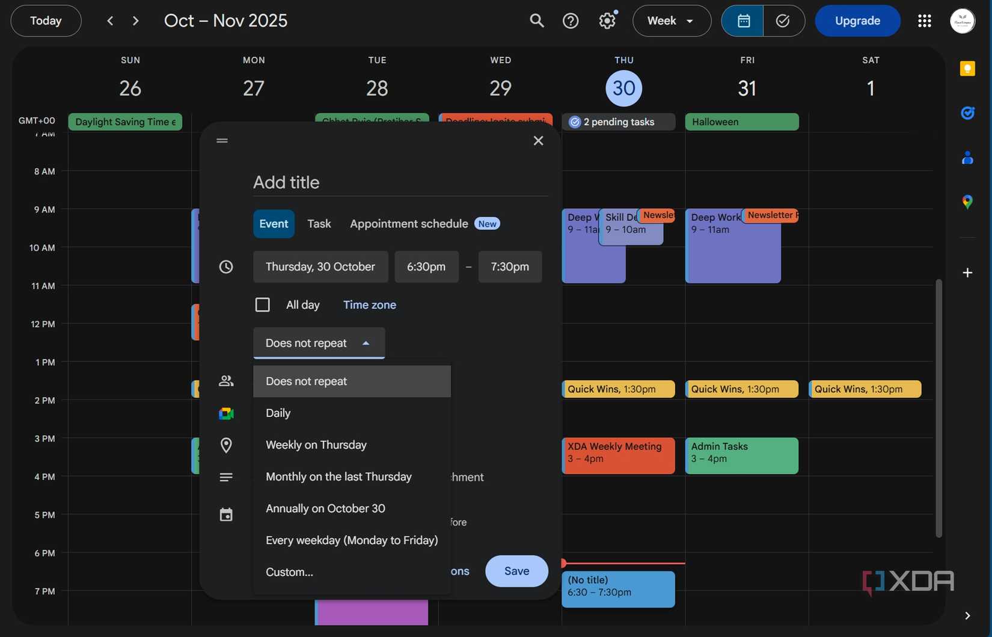Image resolution: width=992 pixels, height=637 pixels.
Task: Click the Add title input field
Action: point(400,182)
